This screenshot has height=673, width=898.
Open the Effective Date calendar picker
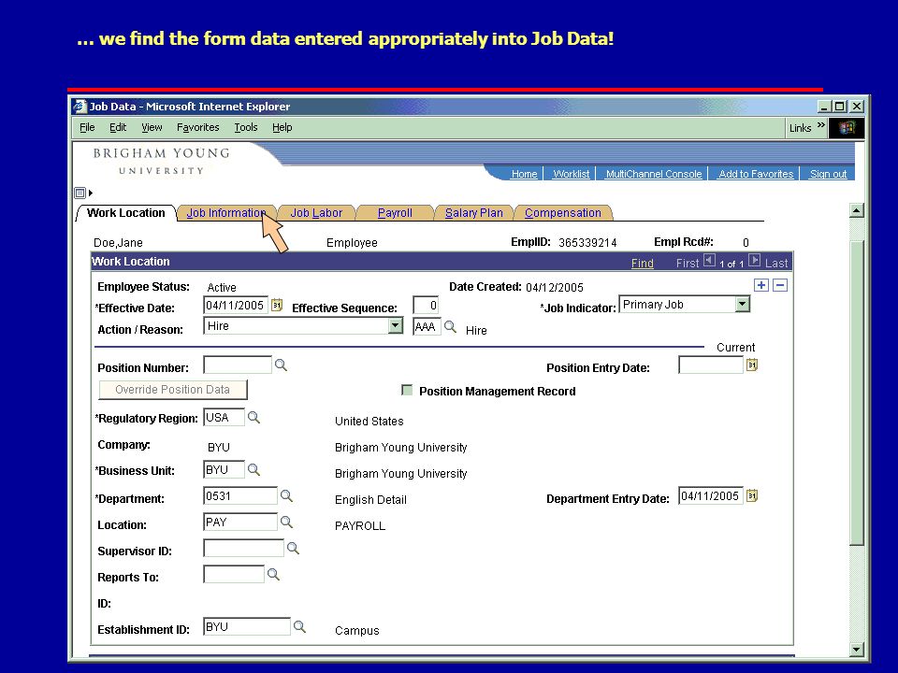(x=277, y=305)
